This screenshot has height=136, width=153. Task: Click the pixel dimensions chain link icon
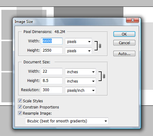[x=100, y=46]
